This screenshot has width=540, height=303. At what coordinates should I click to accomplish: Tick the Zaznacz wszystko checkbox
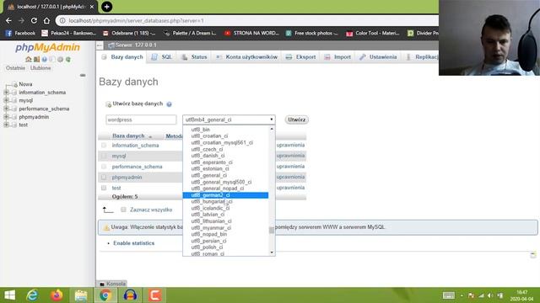click(123, 210)
